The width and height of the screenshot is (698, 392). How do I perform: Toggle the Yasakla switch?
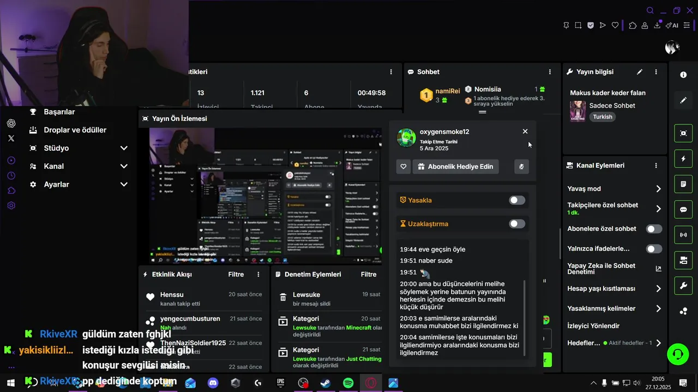point(517,200)
